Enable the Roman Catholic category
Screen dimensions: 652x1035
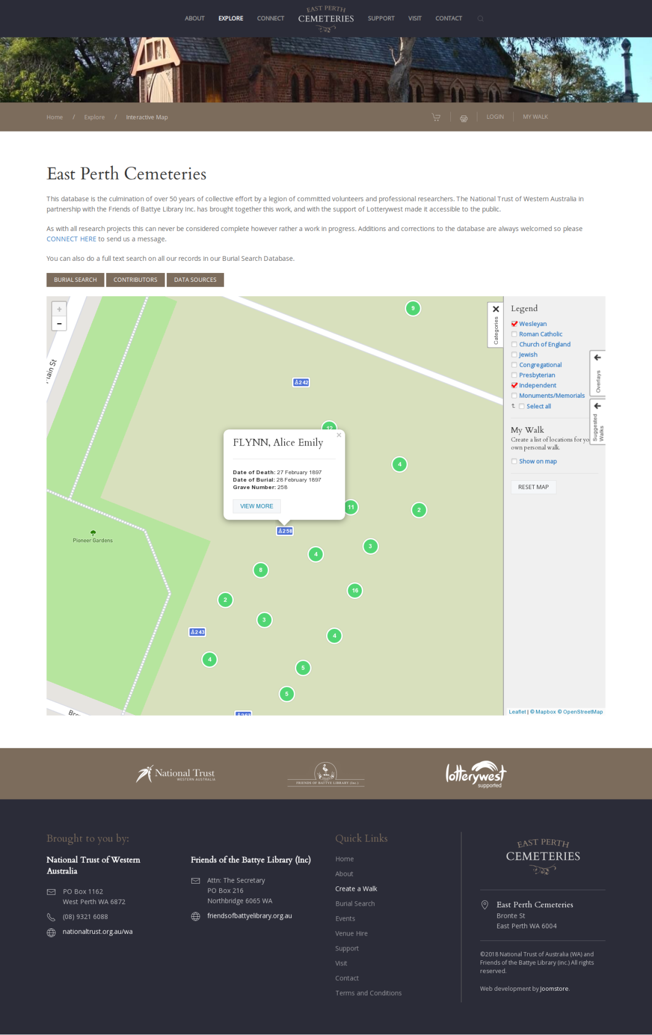(x=514, y=334)
